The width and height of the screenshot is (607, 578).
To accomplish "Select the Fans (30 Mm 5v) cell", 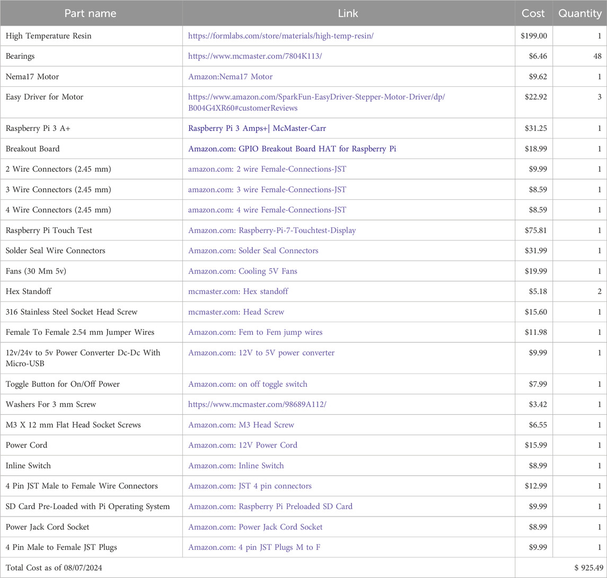I will click(36, 271).
